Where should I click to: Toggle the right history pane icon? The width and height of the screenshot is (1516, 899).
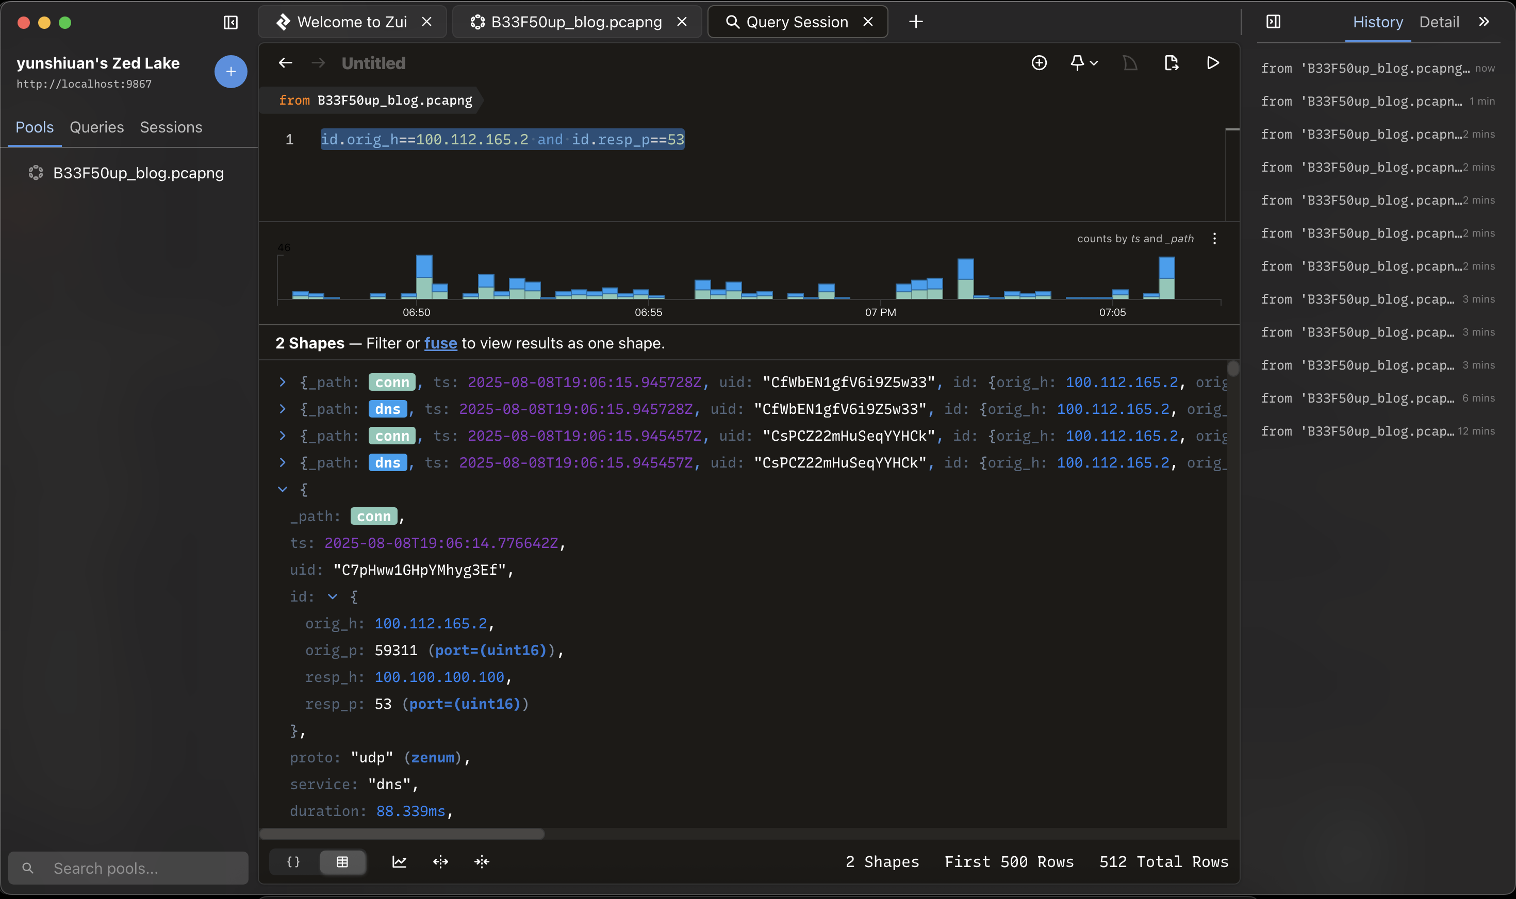[1273, 22]
